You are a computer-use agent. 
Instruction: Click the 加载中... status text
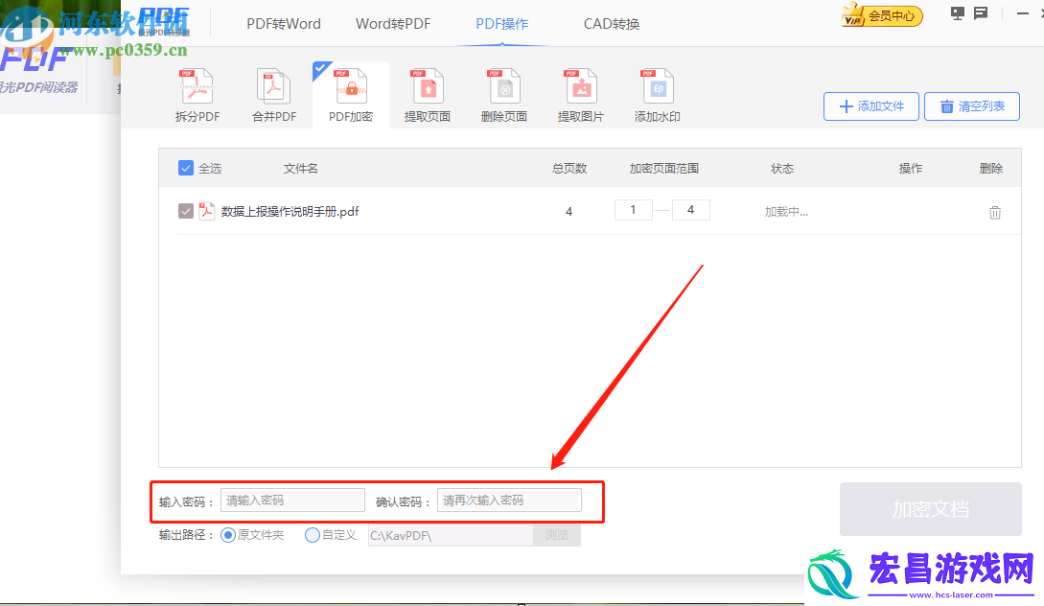(x=786, y=212)
